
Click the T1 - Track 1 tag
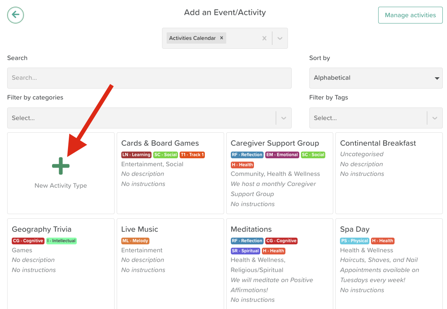(192, 155)
